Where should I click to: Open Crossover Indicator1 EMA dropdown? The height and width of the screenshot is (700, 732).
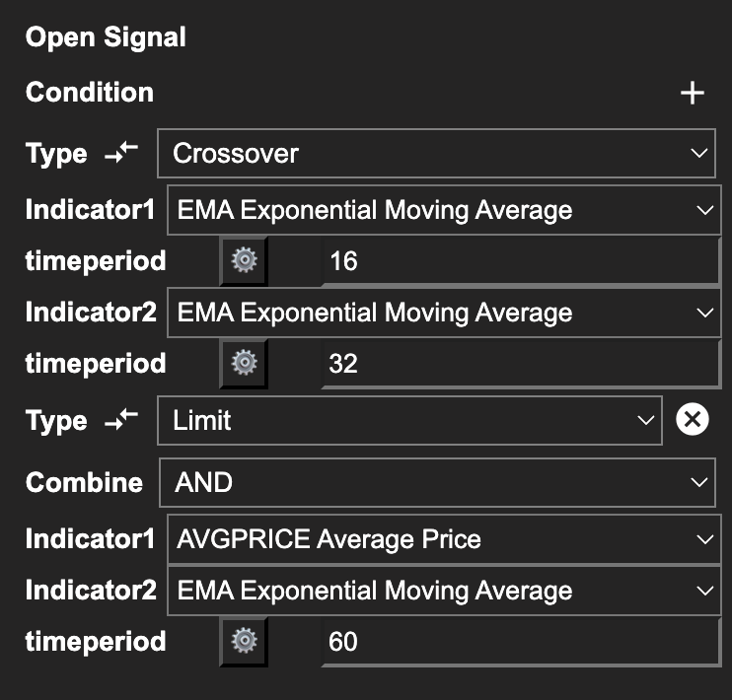[x=444, y=210]
